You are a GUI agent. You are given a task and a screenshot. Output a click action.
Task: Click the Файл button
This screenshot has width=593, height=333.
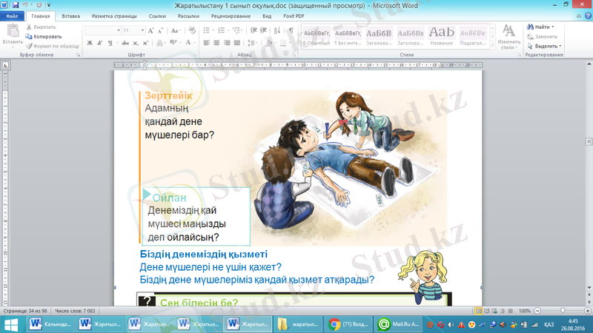pos(13,15)
